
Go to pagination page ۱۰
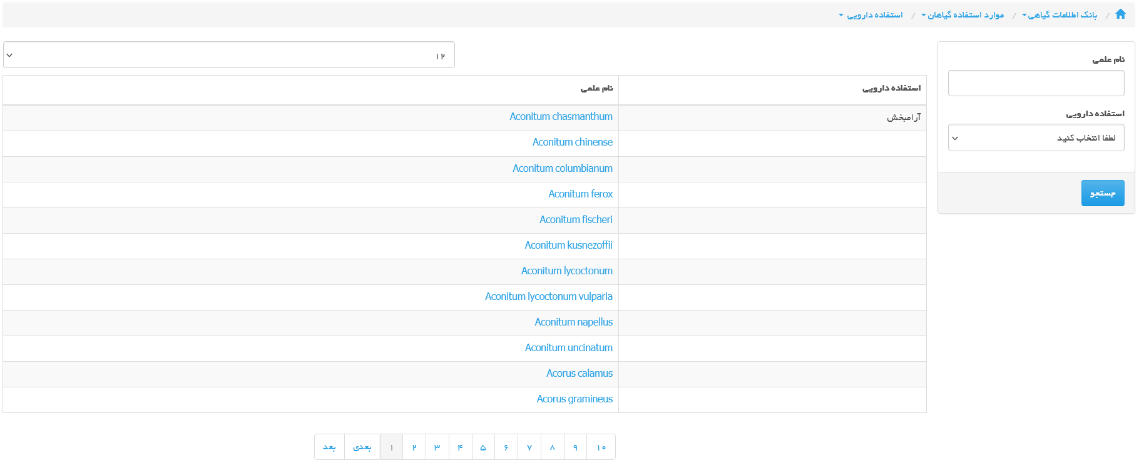pos(601,447)
